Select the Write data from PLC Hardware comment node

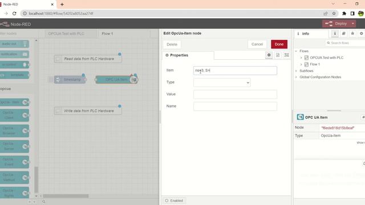click(x=88, y=111)
